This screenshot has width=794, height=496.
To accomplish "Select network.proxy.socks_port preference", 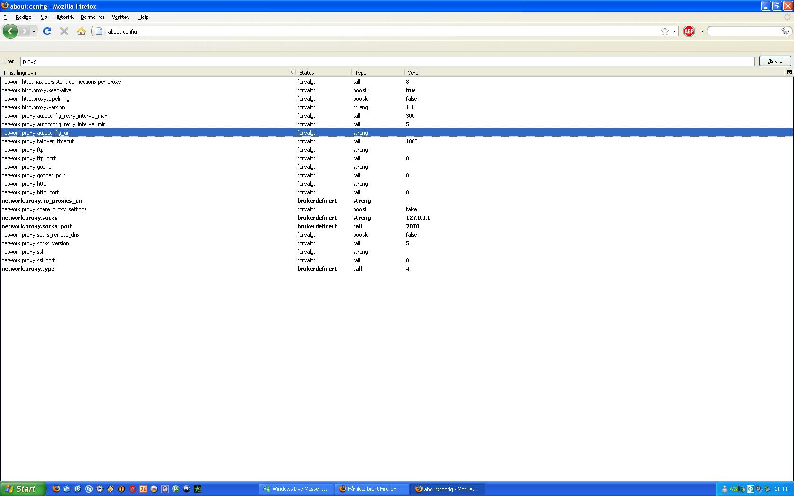I will click(x=397, y=226).
